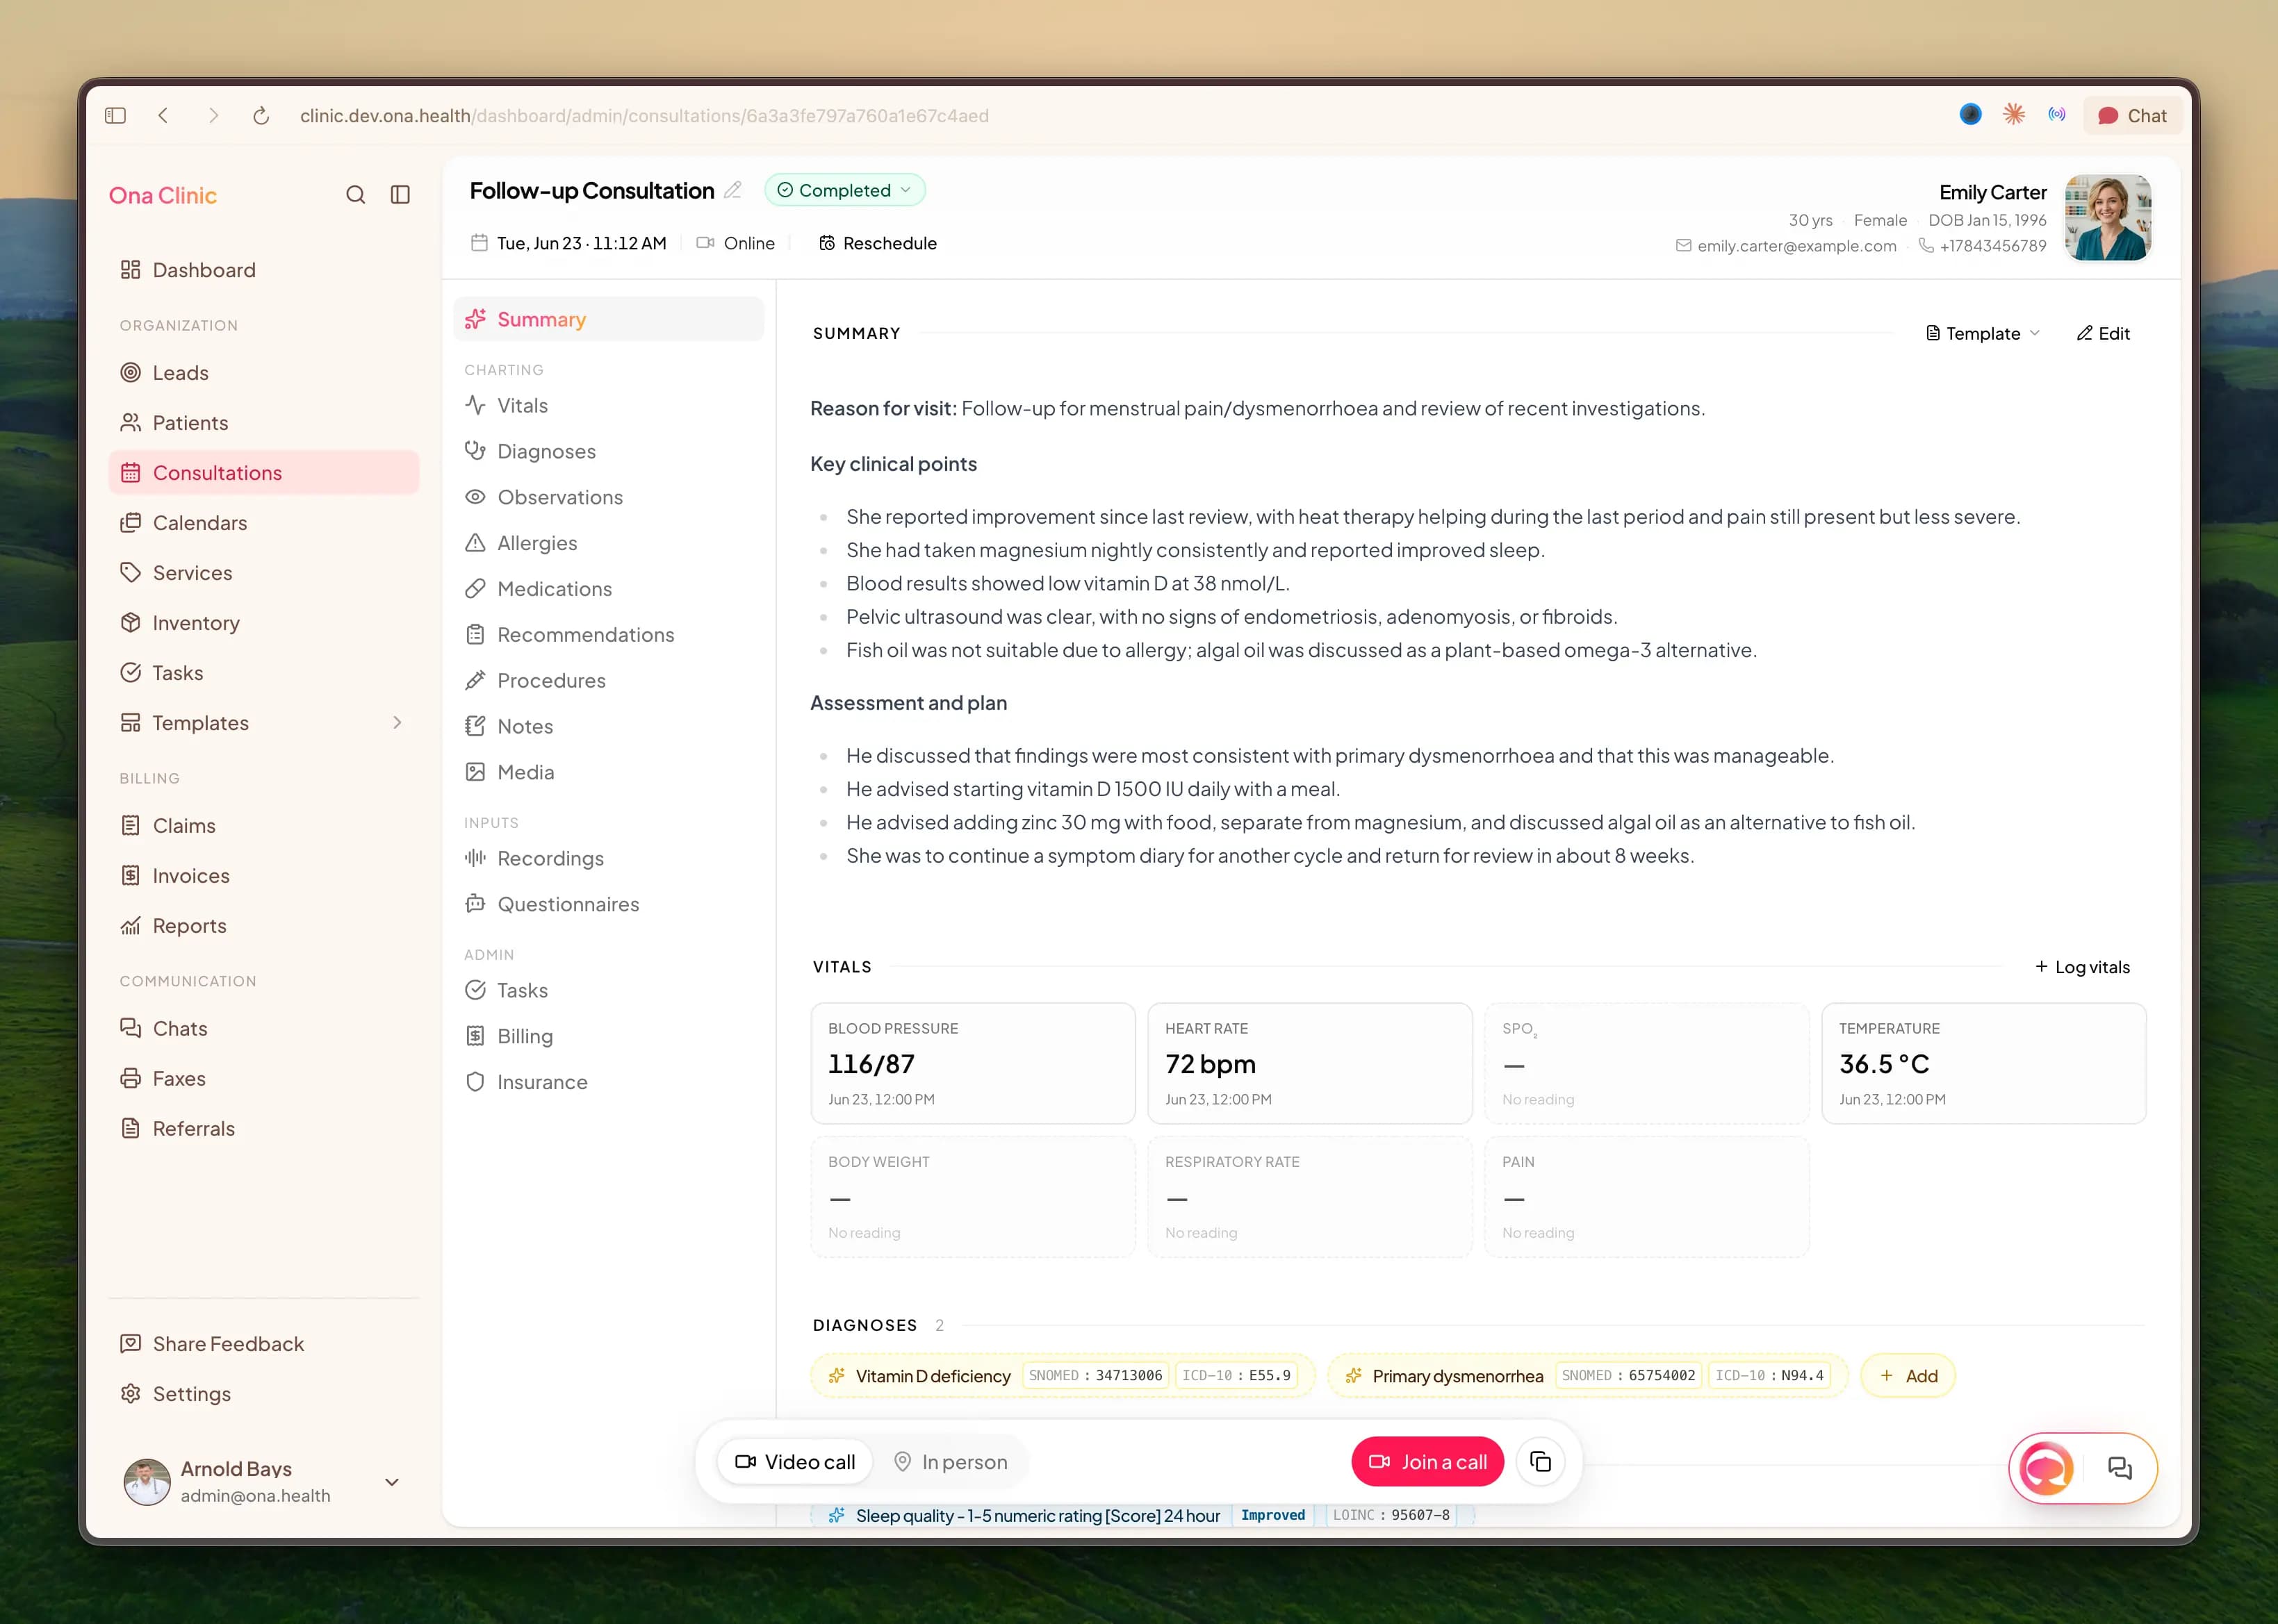Open Insurance under Admin section
Screen dimensions: 2278x1624
[608, 1082]
